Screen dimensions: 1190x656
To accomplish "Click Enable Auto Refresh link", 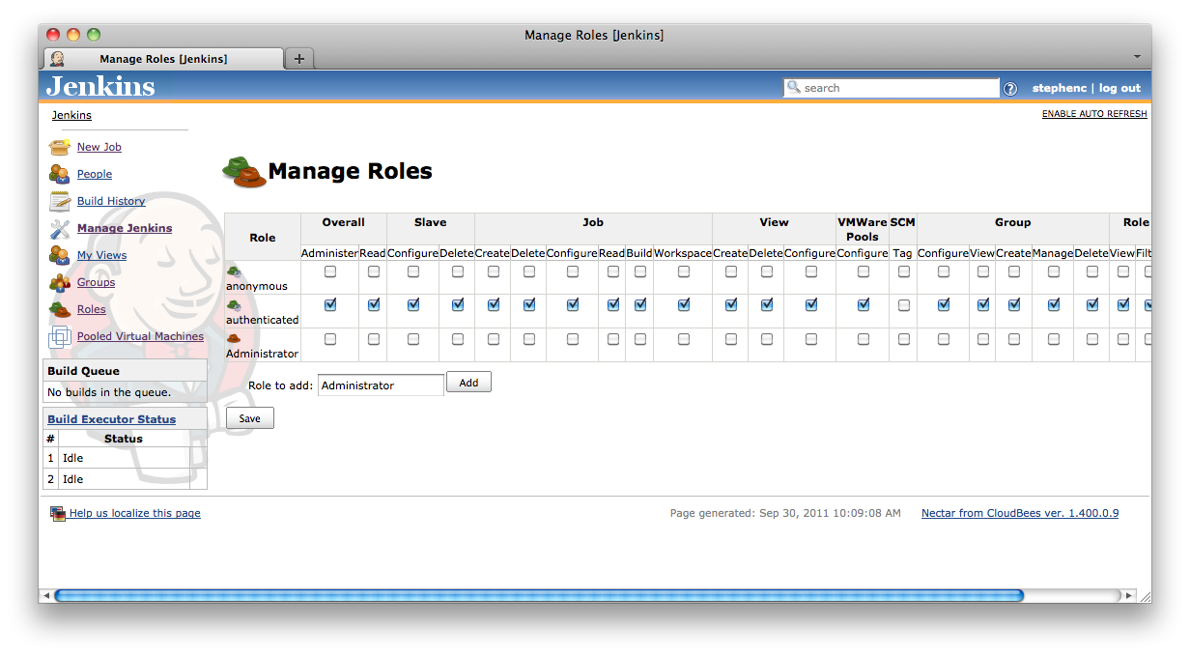I will (1094, 114).
